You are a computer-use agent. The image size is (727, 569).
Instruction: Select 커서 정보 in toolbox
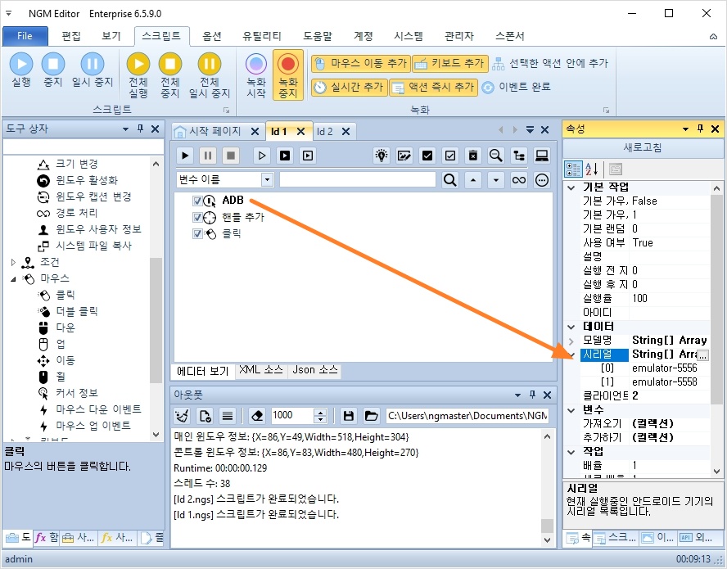pyautogui.click(x=77, y=393)
